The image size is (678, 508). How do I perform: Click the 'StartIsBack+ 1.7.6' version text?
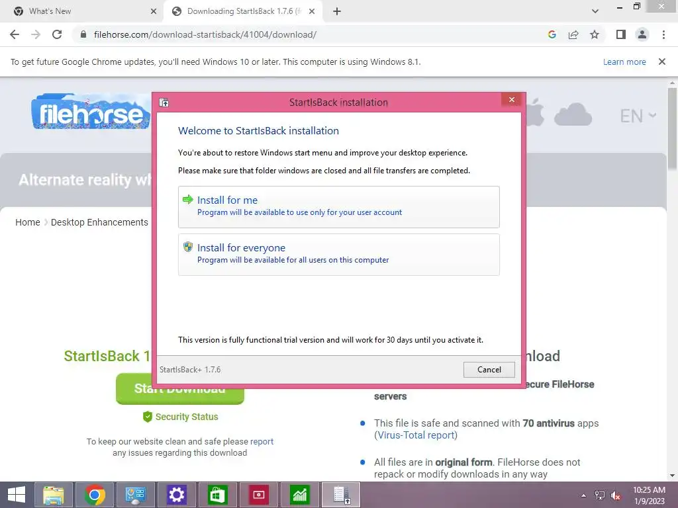point(190,370)
